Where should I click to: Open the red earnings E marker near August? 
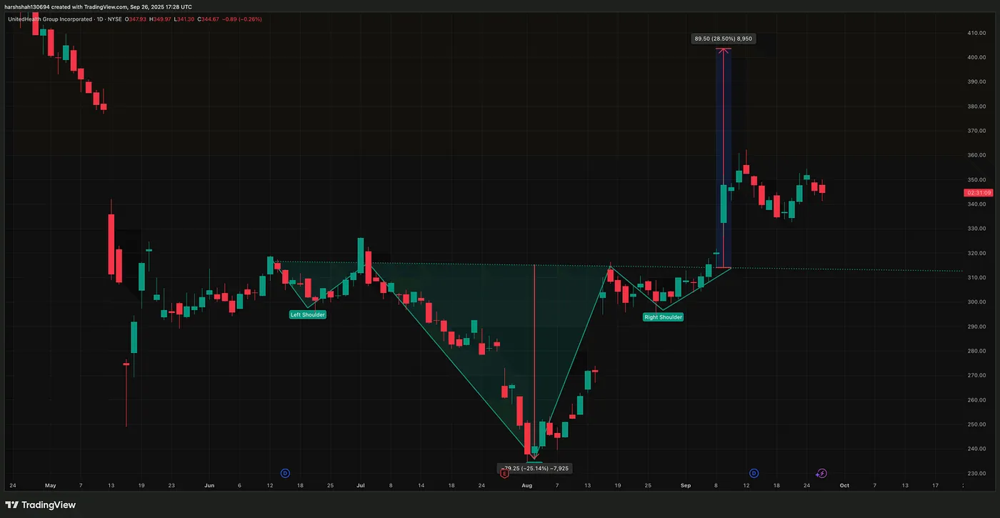click(504, 474)
